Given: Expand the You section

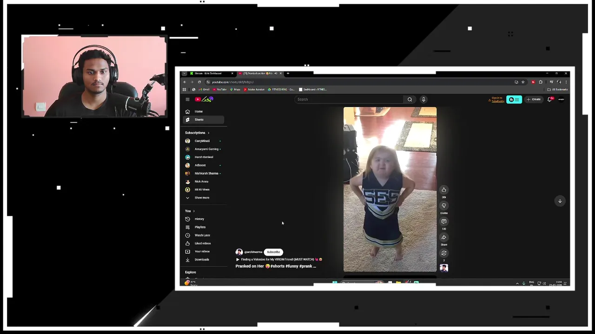Looking at the screenshot, I should tap(190, 211).
